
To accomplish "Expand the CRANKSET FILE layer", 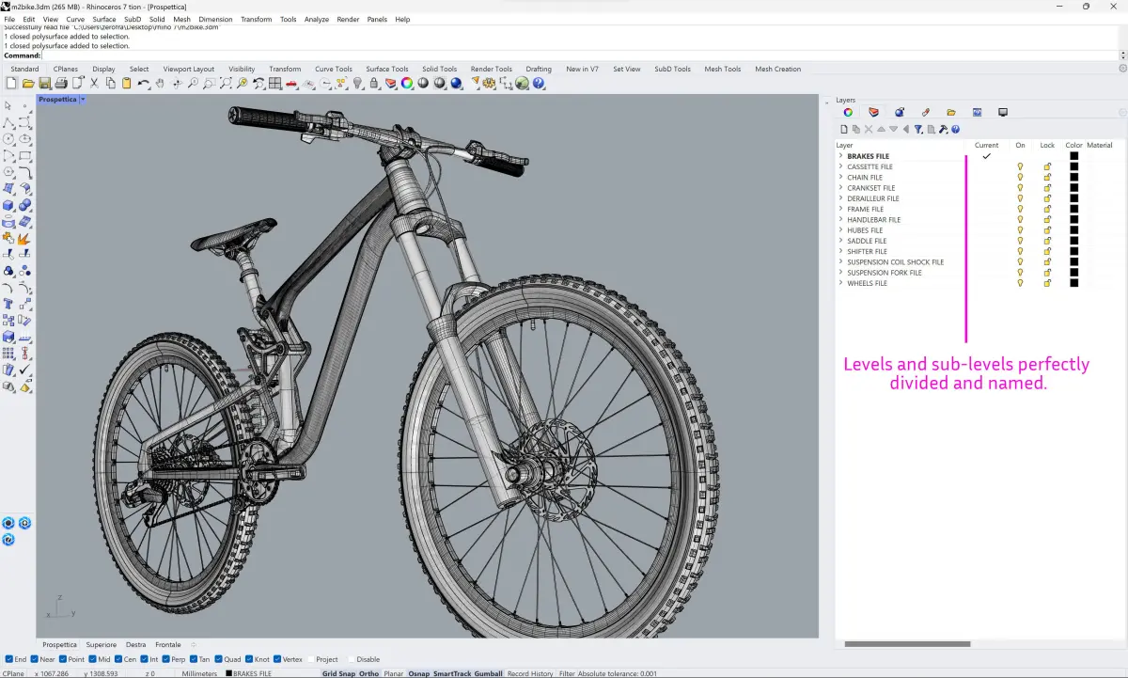I will coord(840,188).
